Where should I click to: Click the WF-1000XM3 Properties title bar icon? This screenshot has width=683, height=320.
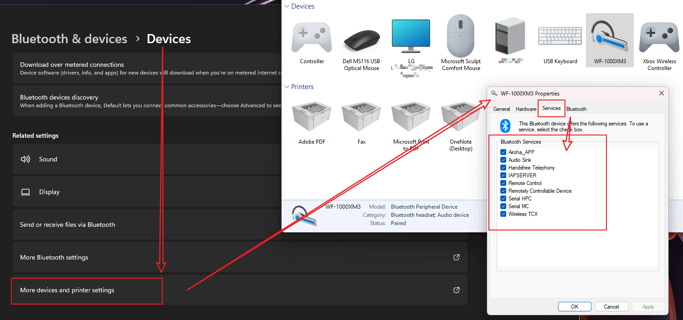pyautogui.click(x=494, y=93)
